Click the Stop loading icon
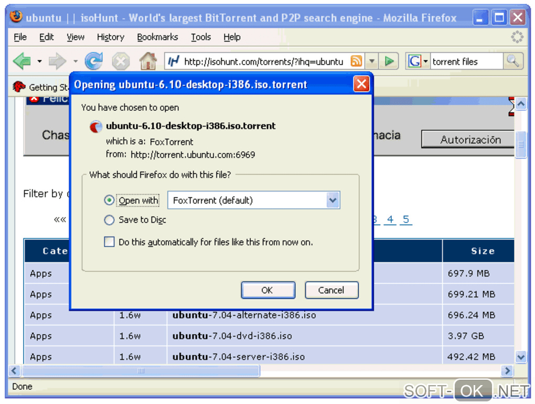This screenshot has height=404, width=535. [x=121, y=61]
